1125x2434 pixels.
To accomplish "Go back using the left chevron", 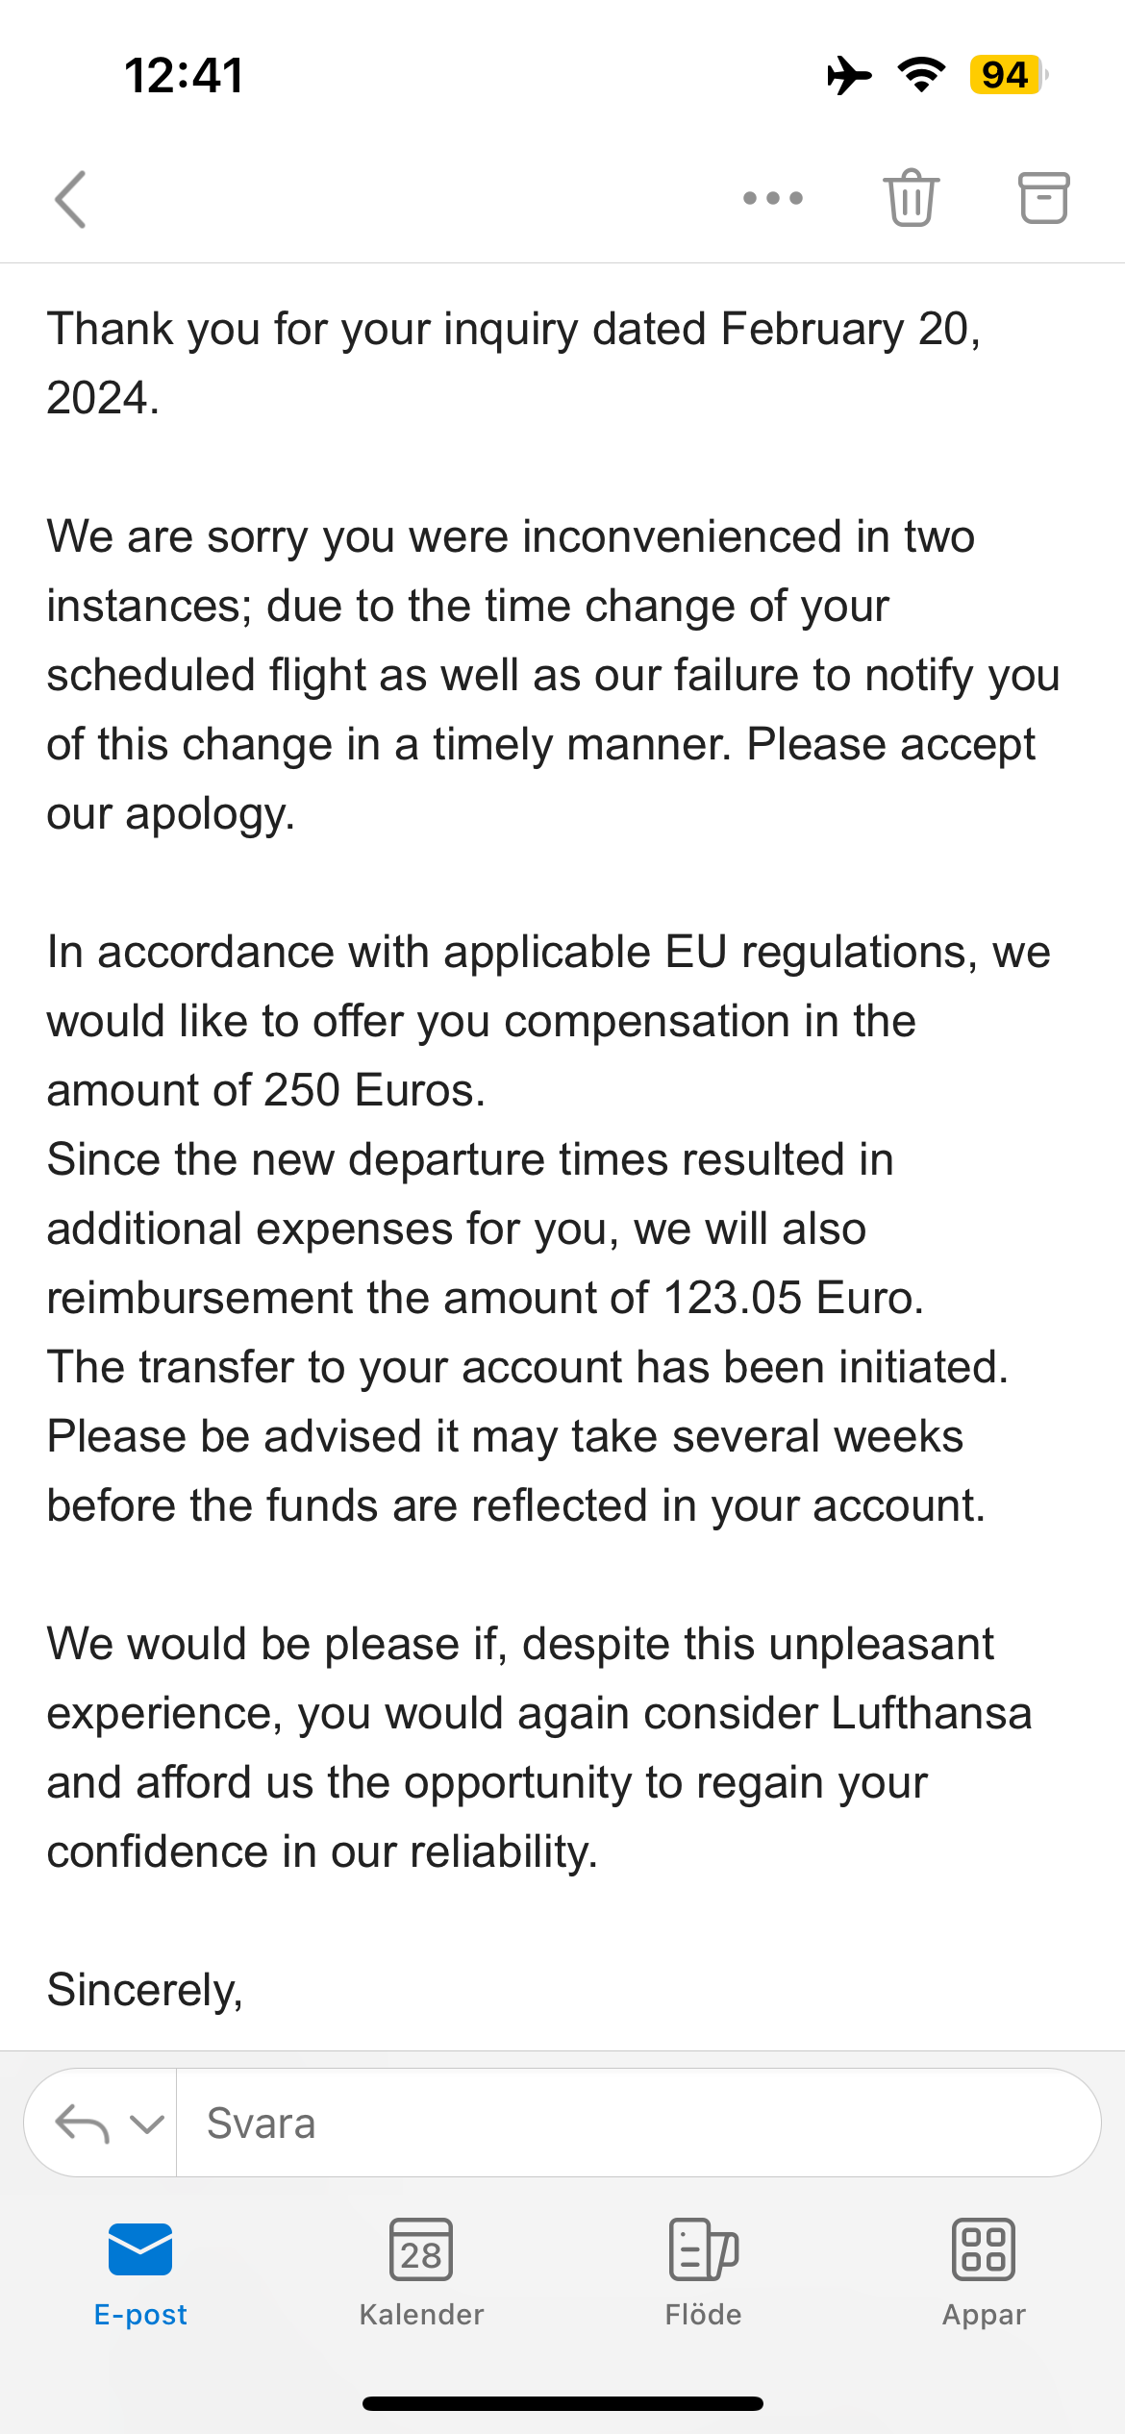I will (71, 199).
